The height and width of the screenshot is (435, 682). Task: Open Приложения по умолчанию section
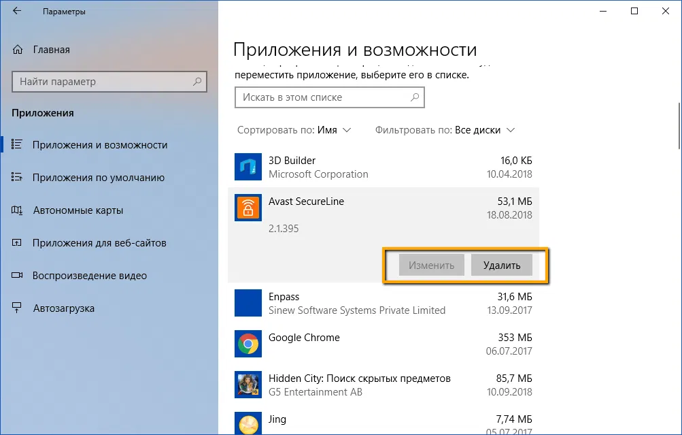point(99,178)
